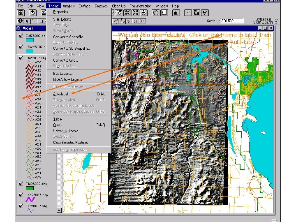Select the Identify tool
296x222 pixels.
pyautogui.click(x=20, y=21)
